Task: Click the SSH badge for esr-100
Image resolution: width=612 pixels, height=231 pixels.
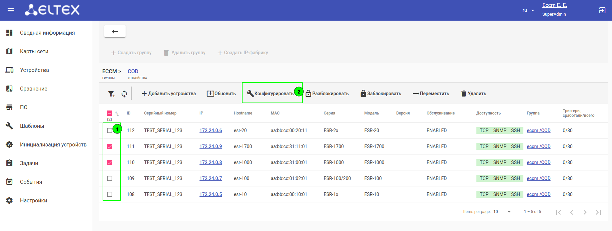Action: pyautogui.click(x=515, y=178)
